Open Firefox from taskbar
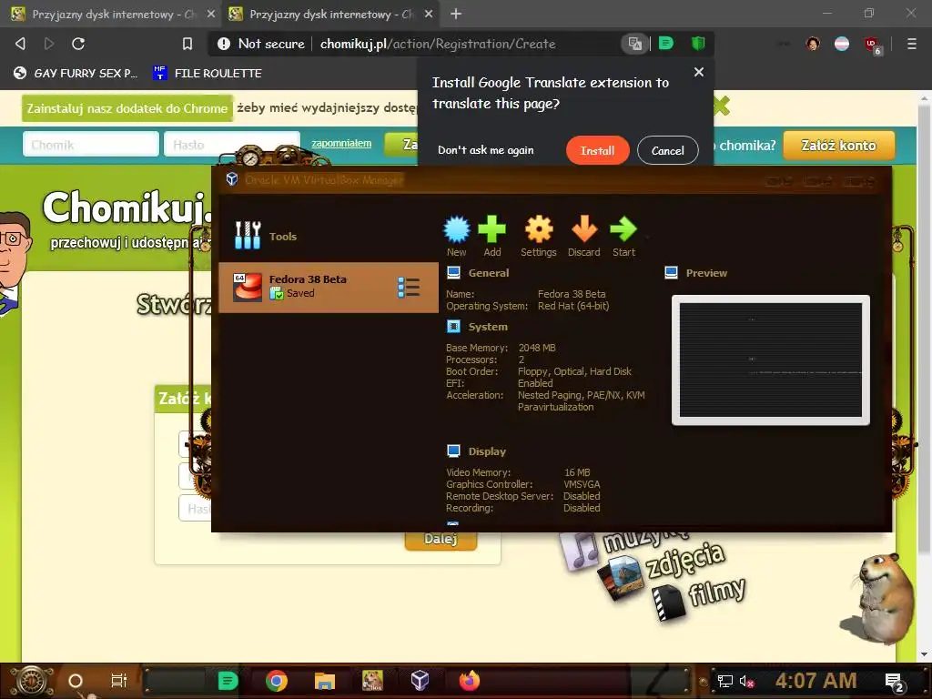Screen dimensions: 932x699 tap(469, 681)
